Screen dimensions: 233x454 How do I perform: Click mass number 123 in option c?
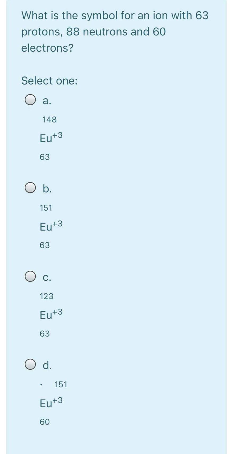[47, 296]
